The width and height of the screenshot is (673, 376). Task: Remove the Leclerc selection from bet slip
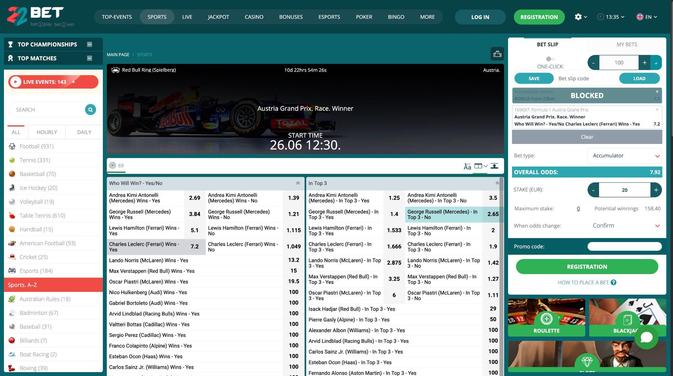(x=657, y=110)
